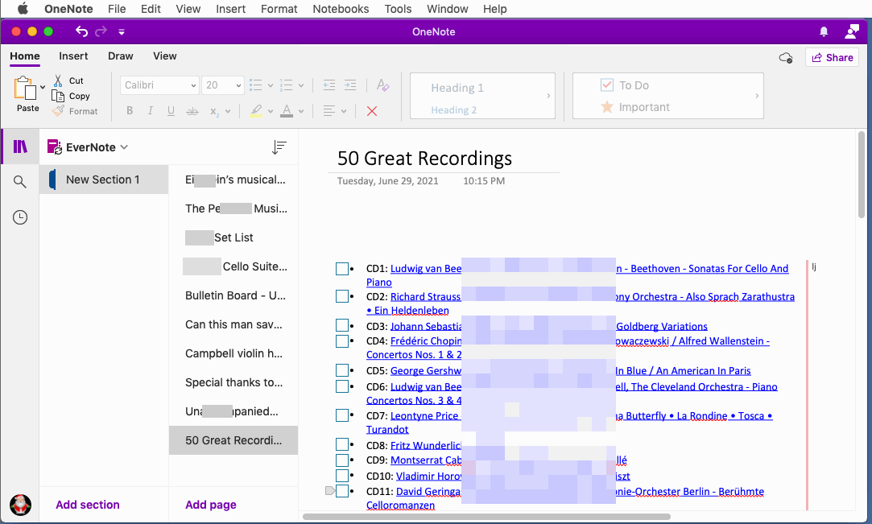Screen dimensions: 872x524
Task: Click the Cut scissors icon
Action: pyautogui.click(x=58, y=80)
